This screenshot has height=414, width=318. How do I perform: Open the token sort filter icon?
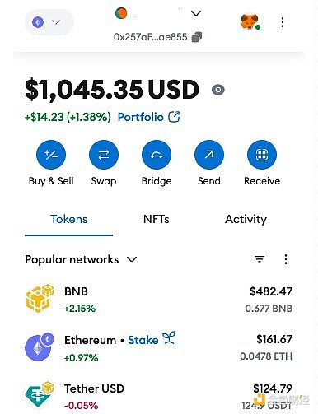(x=260, y=259)
